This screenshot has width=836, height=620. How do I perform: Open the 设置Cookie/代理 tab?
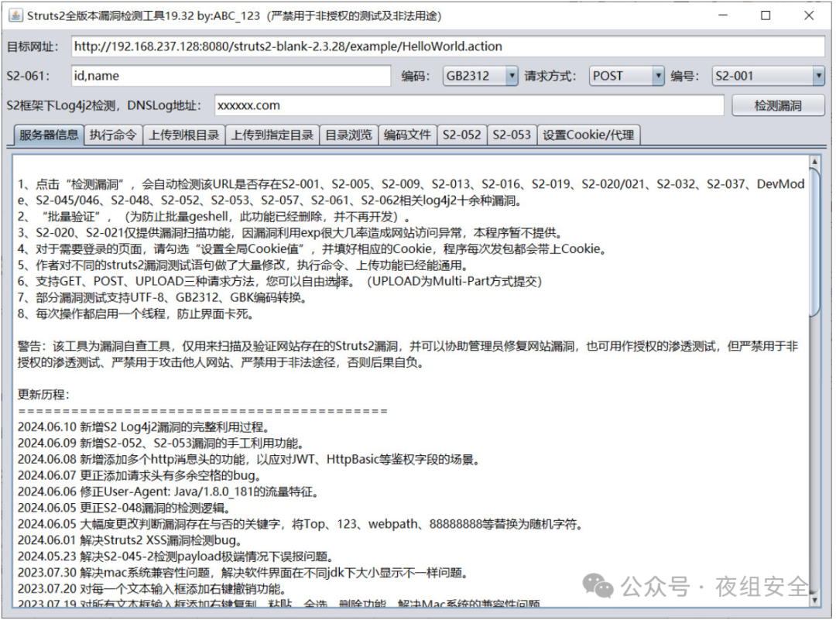coord(588,135)
